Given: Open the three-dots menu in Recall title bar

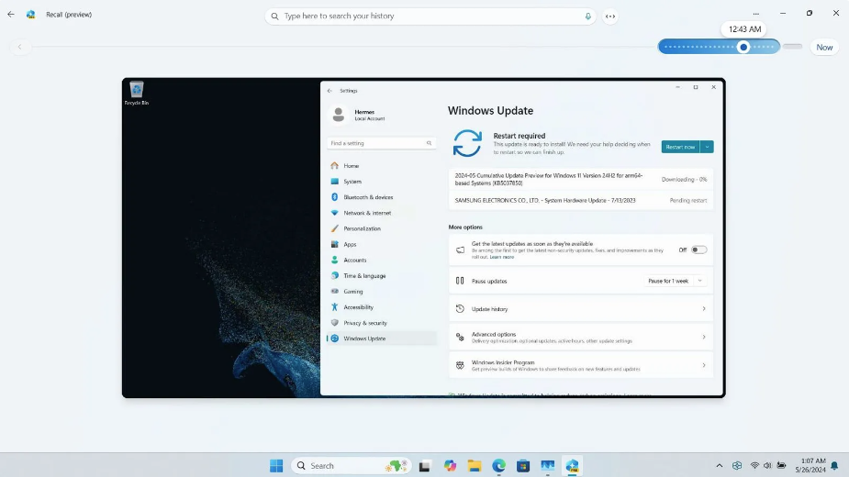Looking at the screenshot, I should pyautogui.click(x=755, y=14).
